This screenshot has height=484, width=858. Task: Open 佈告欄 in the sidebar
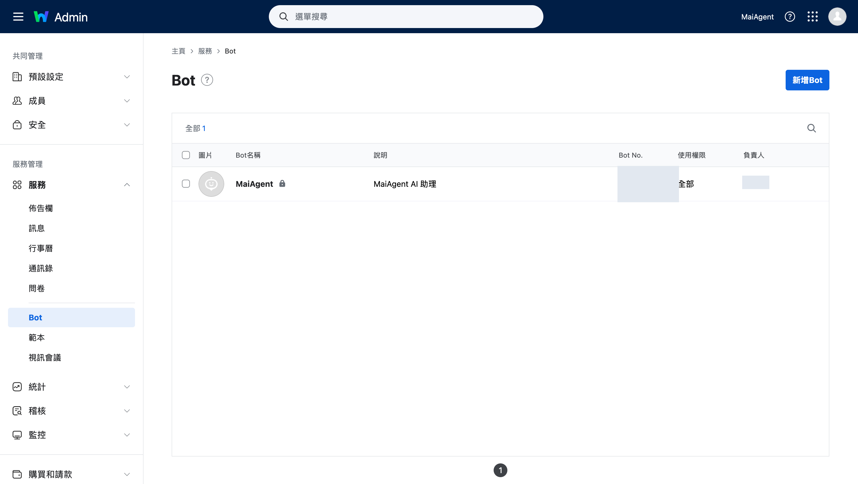[x=41, y=208]
